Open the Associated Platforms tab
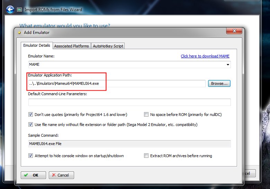 71,46
